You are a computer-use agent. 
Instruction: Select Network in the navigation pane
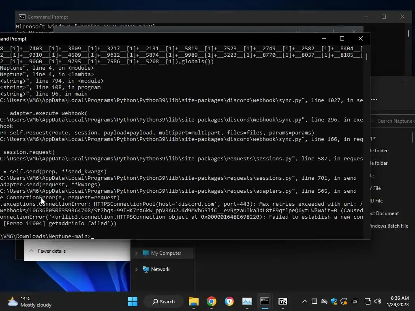(x=160, y=269)
